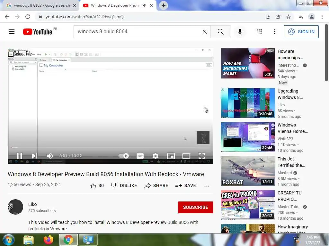
Task: Share this page icon
Action: 278,17
